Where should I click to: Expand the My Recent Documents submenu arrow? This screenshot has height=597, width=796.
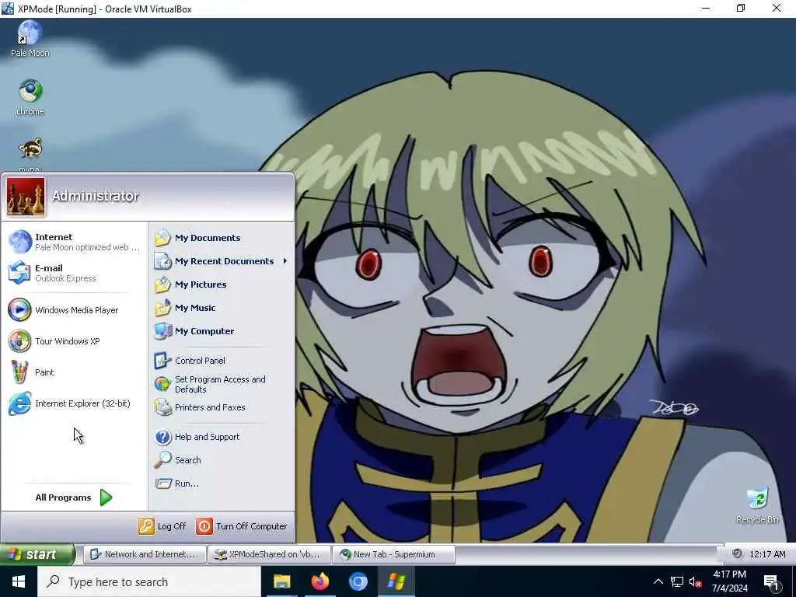285,261
